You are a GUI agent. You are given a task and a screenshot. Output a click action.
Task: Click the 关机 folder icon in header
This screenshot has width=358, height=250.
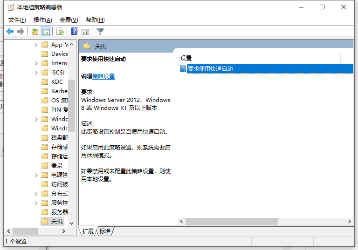[87, 46]
